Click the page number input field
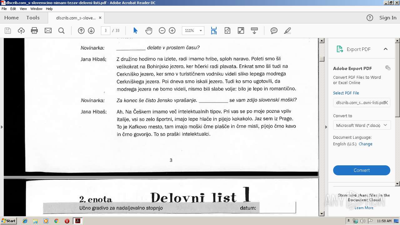400x225 pixels. pyautogui.click(x=106, y=31)
